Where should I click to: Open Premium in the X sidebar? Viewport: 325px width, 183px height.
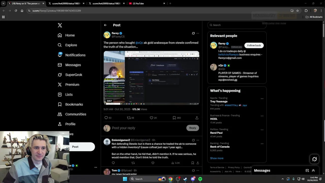point(69,85)
